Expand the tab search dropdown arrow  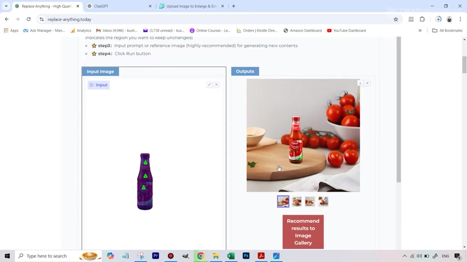(6, 6)
